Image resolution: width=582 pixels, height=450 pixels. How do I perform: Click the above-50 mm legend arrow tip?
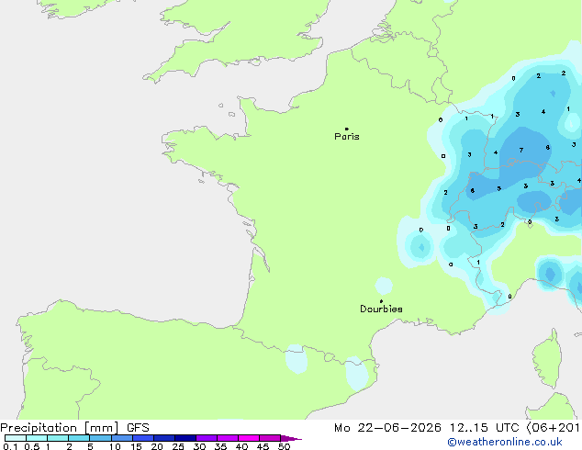tap(291, 438)
